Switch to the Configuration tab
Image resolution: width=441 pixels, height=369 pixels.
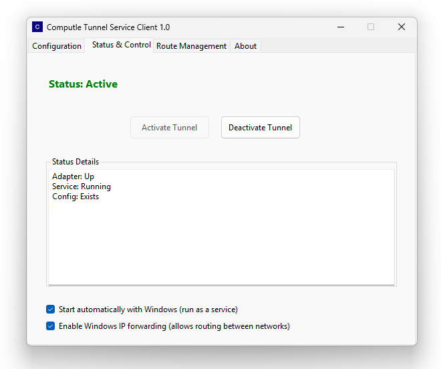[57, 46]
